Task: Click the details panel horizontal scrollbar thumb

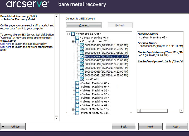Action: coord(154,111)
